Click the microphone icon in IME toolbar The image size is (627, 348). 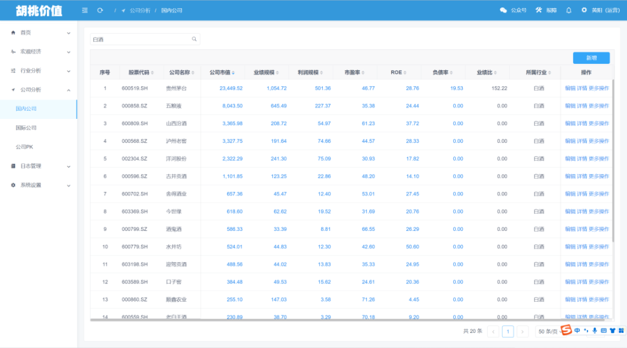coord(594,330)
